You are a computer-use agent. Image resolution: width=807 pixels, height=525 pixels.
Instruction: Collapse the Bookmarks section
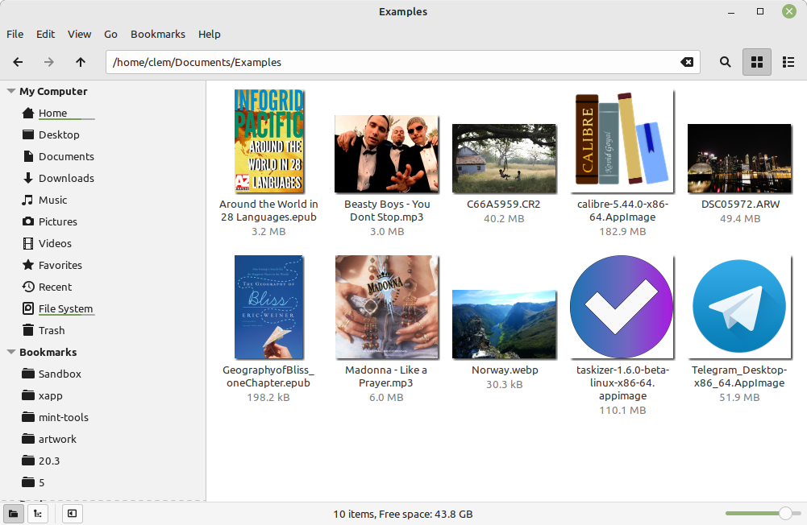[11, 353]
